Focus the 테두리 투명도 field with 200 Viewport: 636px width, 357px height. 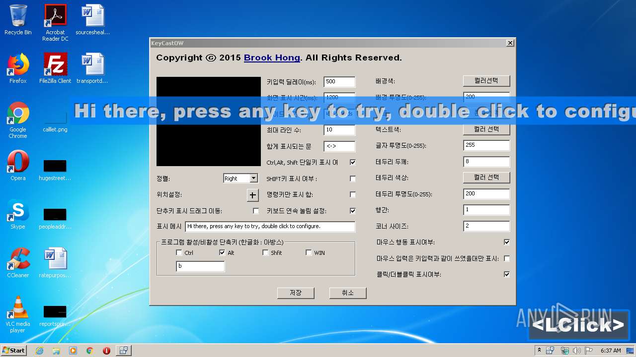pyautogui.click(x=486, y=194)
